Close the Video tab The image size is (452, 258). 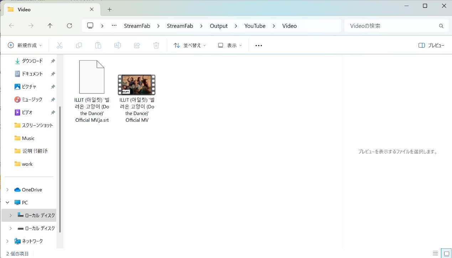click(x=92, y=10)
